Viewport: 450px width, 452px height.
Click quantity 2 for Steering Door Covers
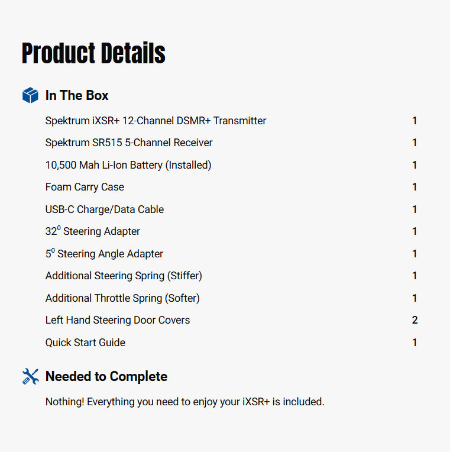click(x=415, y=320)
